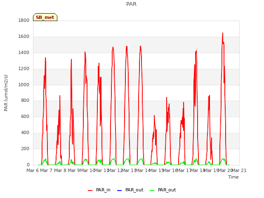Viewport: 264px width, 198px height.
Task: Click the 1600 y-axis tick label
Action: [24, 37]
